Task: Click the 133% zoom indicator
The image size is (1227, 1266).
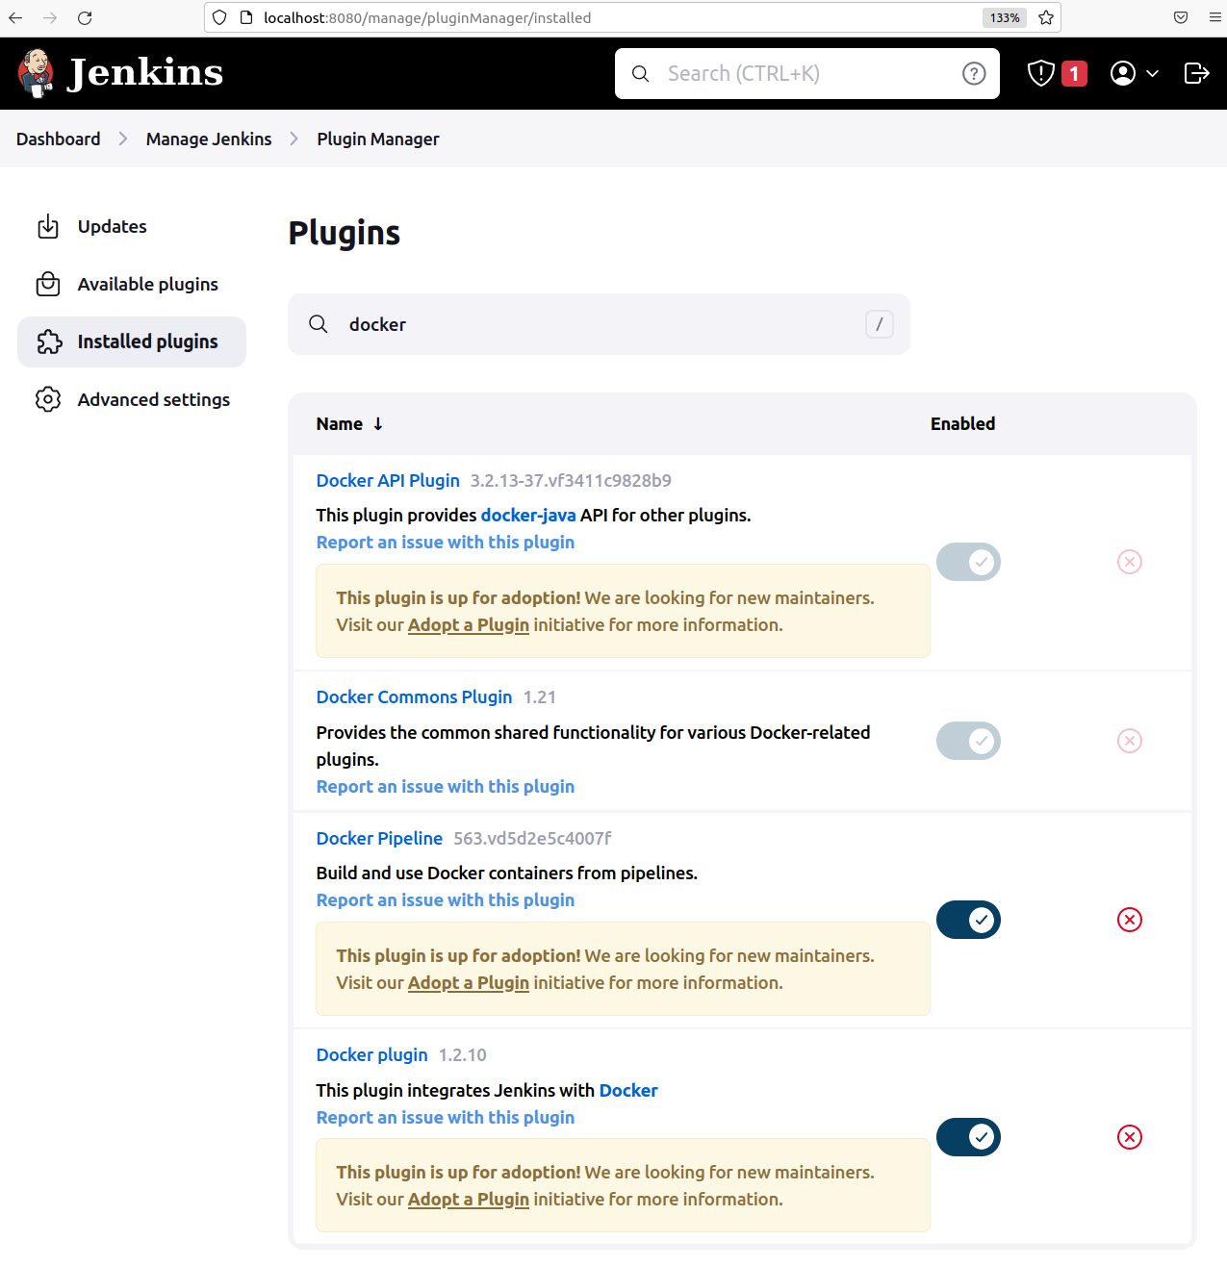Action: (x=1005, y=17)
